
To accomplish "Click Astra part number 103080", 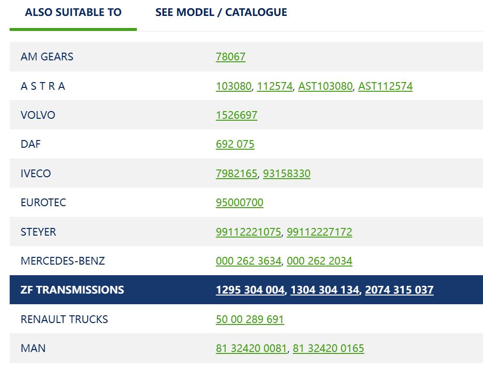I will pyautogui.click(x=234, y=86).
